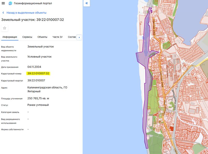
Task: Click the Земельный участок heading title
Action: pyautogui.click(x=32, y=20)
